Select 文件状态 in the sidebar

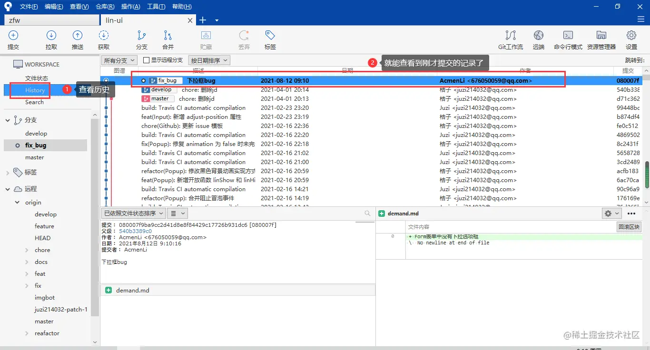[37, 78]
